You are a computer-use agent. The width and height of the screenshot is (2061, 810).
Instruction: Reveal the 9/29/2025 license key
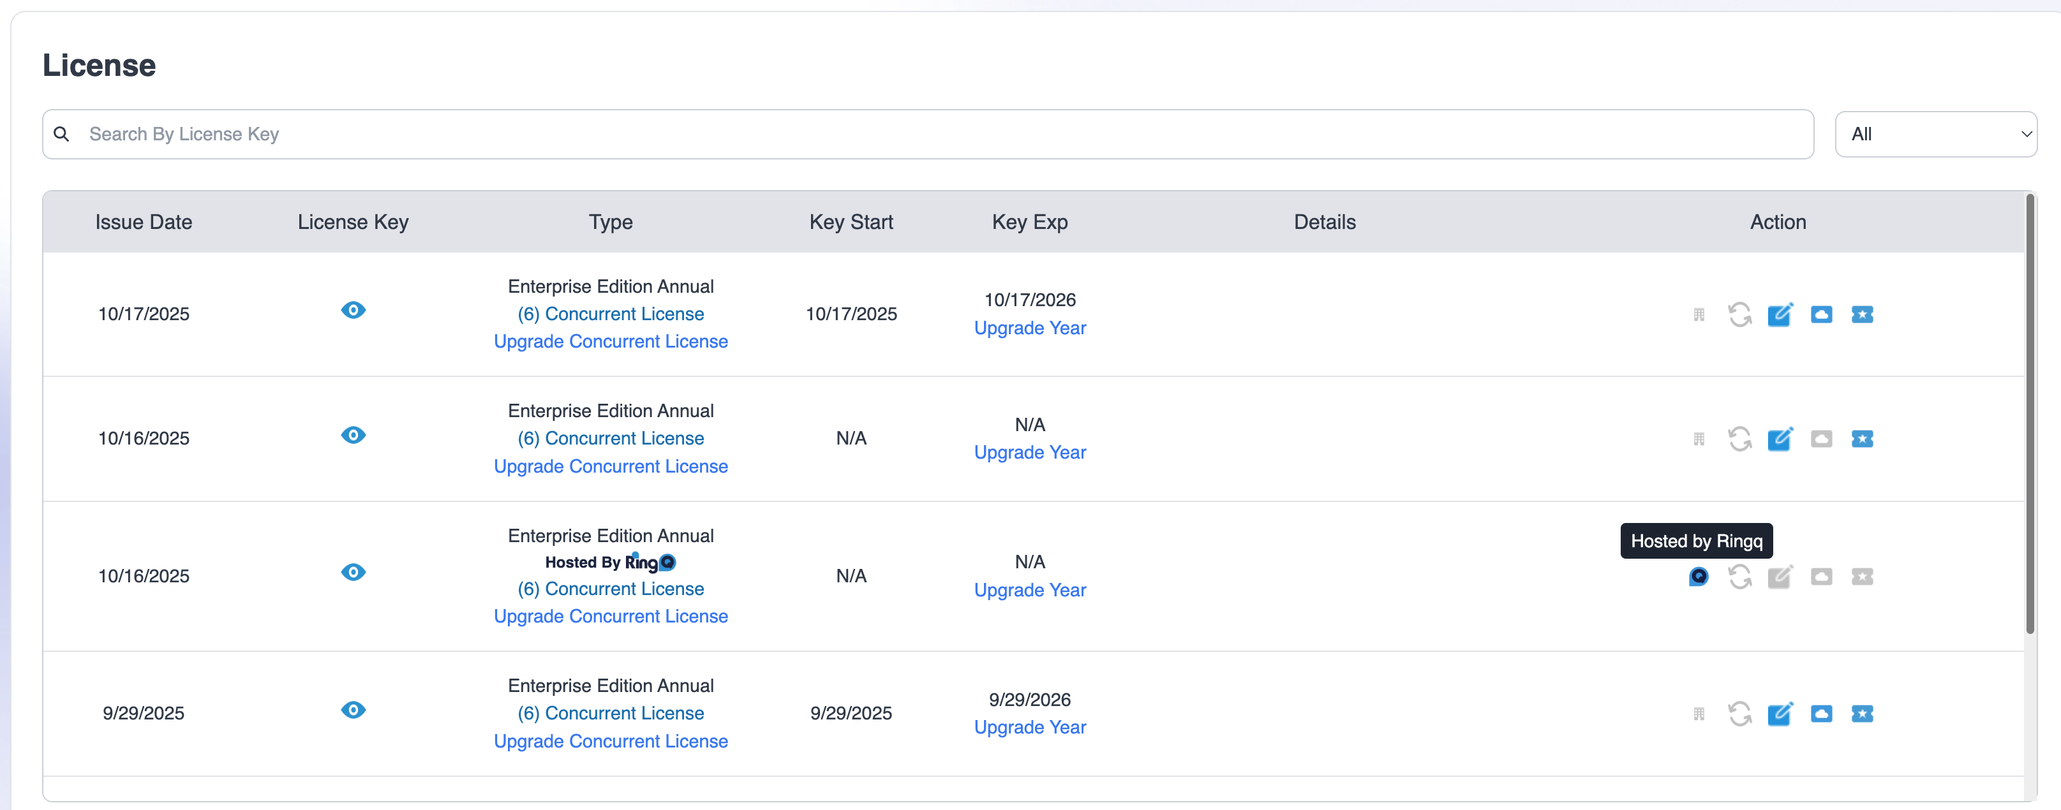(x=353, y=710)
